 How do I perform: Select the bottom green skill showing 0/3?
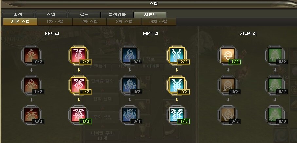275,115
